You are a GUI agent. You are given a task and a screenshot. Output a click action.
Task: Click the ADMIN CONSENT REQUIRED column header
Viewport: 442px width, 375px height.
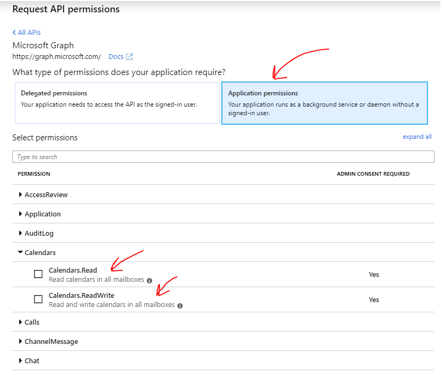[373, 174]
